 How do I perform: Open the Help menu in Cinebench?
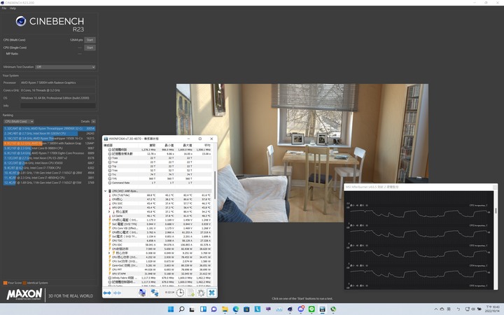tap(13, 8)
